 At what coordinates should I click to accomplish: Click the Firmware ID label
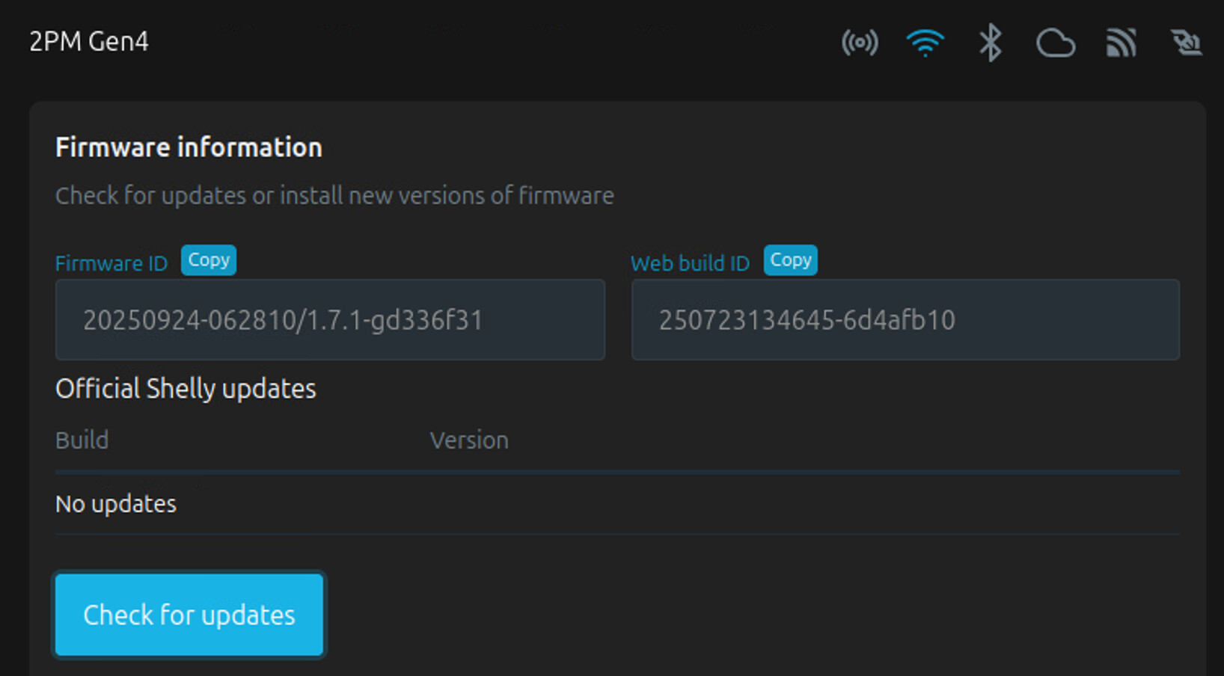[111, 263]
